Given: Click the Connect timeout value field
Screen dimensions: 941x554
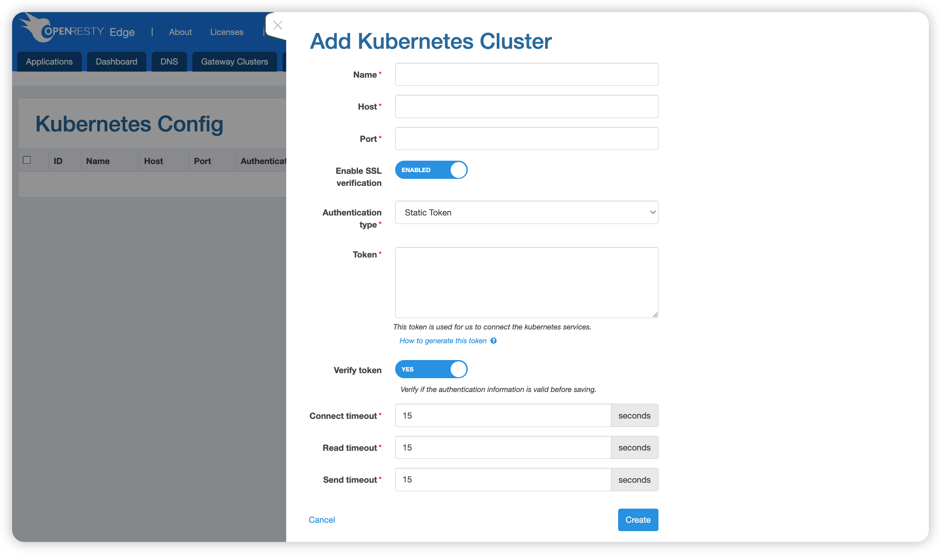Looking at the screenshot, I should 502,415.
